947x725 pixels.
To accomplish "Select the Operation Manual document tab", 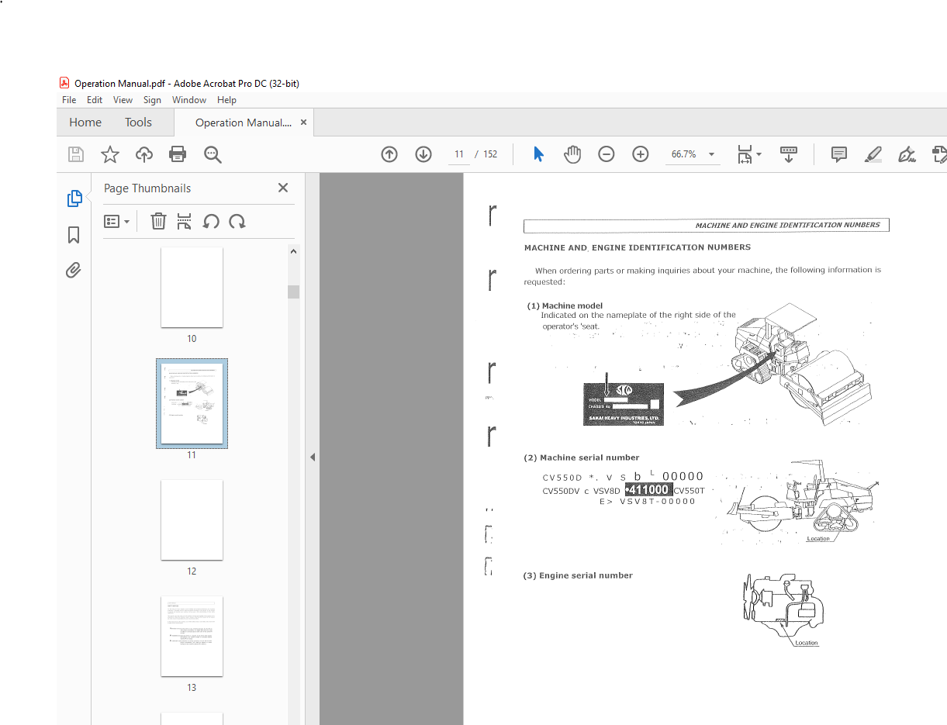I will (244, 123).
